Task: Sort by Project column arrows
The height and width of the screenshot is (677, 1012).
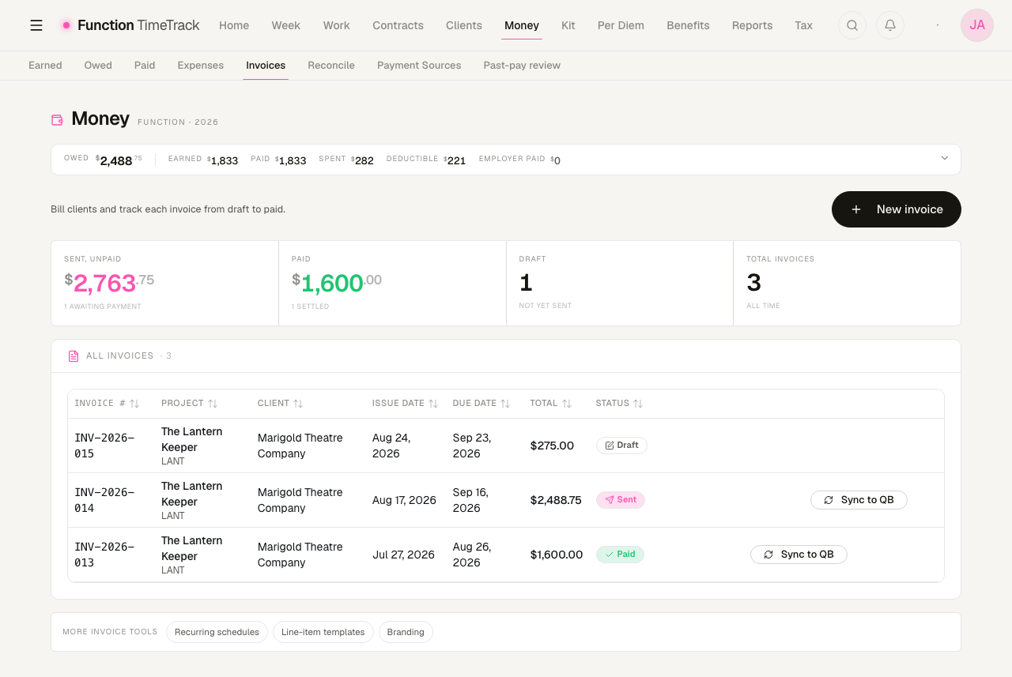Action: tap(213, 404)
